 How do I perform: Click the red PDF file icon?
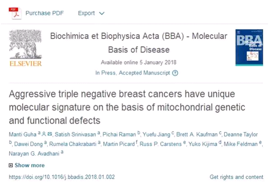15,13
